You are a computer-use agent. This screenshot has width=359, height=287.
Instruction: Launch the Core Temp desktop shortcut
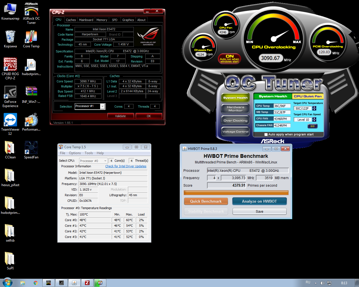pos(31,39)
